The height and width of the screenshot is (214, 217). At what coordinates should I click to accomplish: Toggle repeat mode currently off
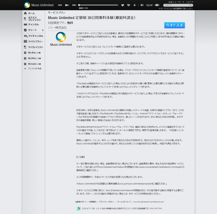pos(149,5)
